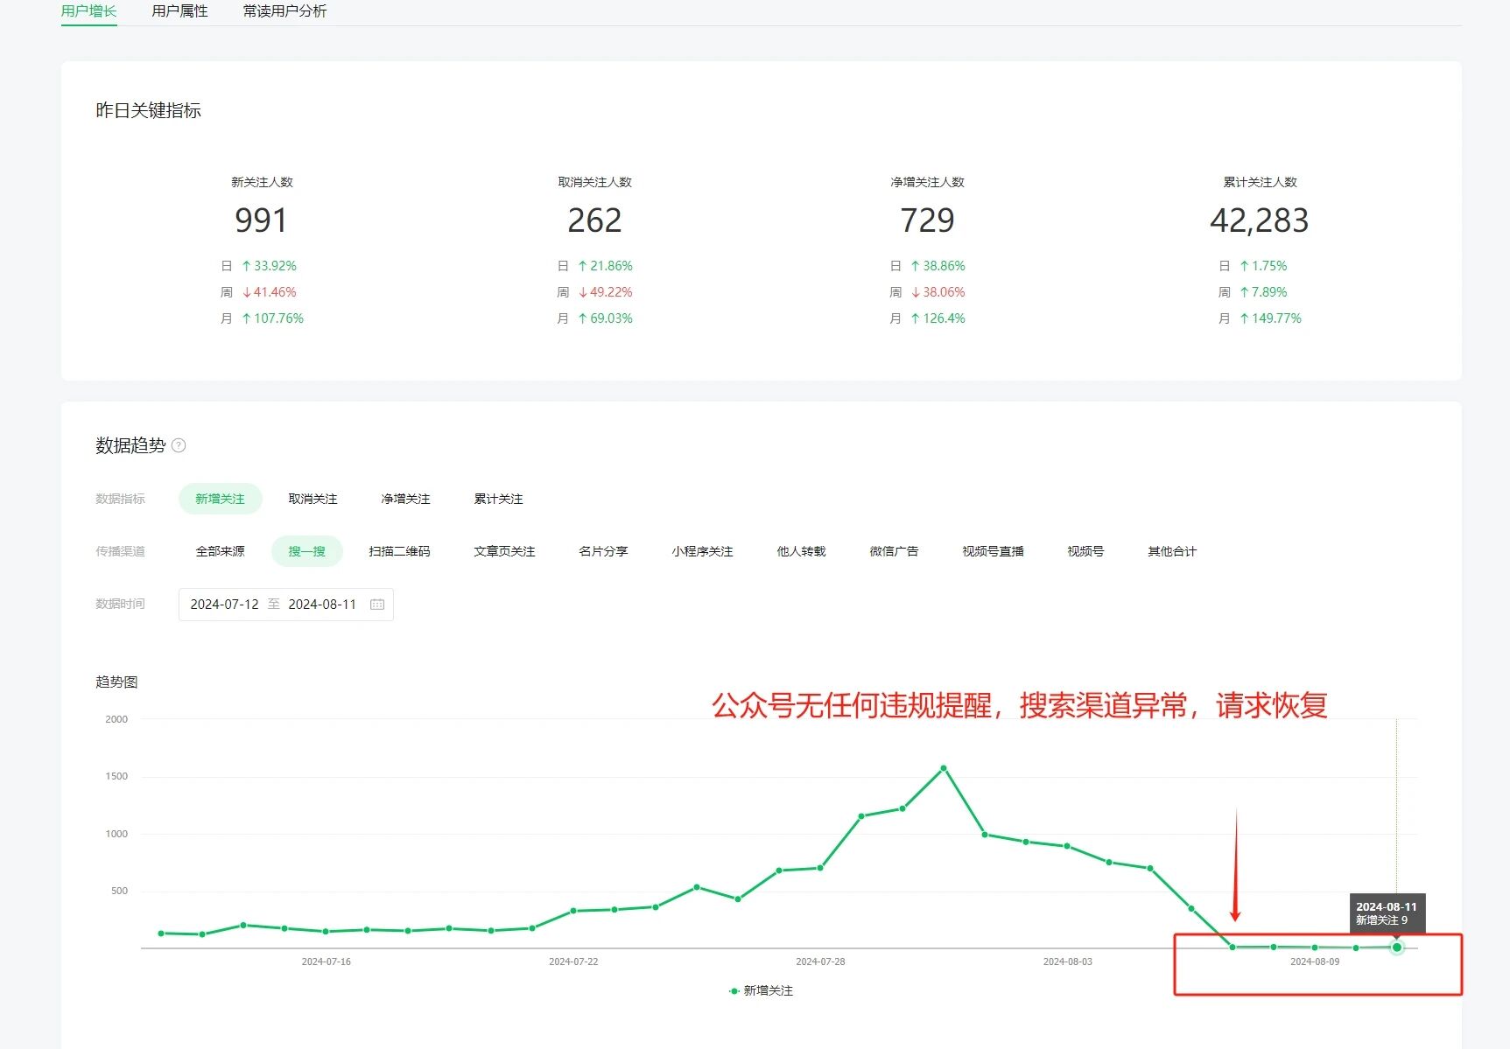Click the 净增关注人数 monthly change 126.4%
This screenshot has height=1049, width=1510.
click(x=938, y=318)
